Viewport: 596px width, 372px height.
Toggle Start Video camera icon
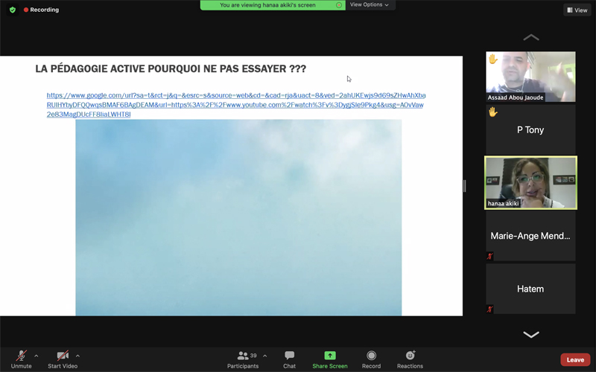click(x=63, y=356)
